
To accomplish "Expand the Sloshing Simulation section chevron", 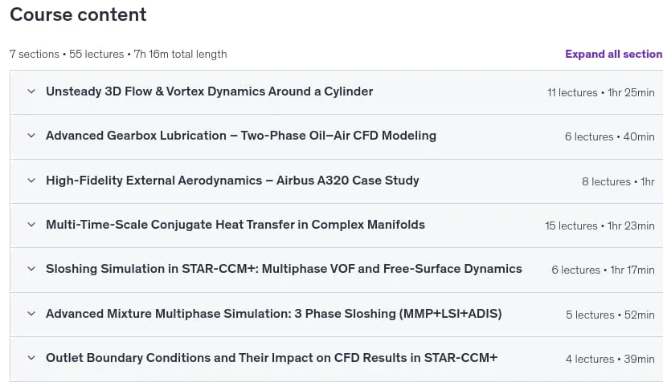I will tap(31, 269).
